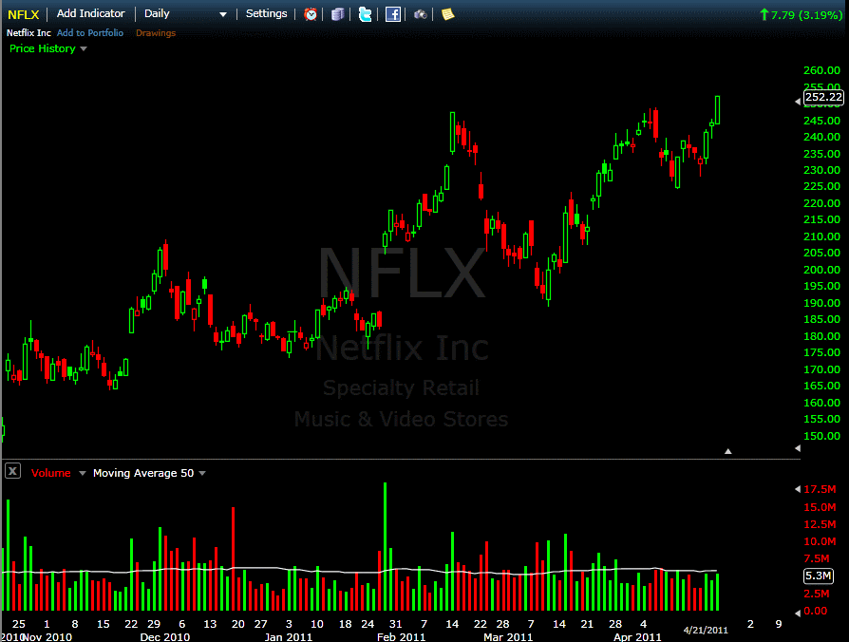Viewport: 849px width, 642px height.
Task: Click the 12.5M volume axis label
Action: click(x=820, y=524)
